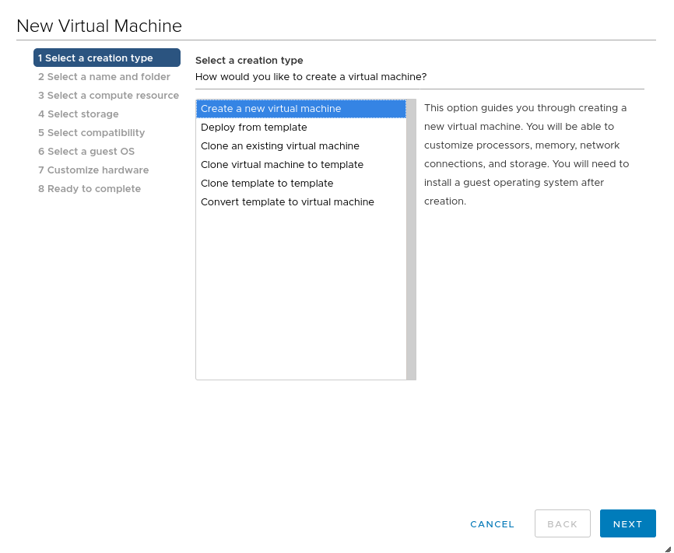
Task: Pick 'Clone virtual machine to template'
Action: tap(282, 165)
